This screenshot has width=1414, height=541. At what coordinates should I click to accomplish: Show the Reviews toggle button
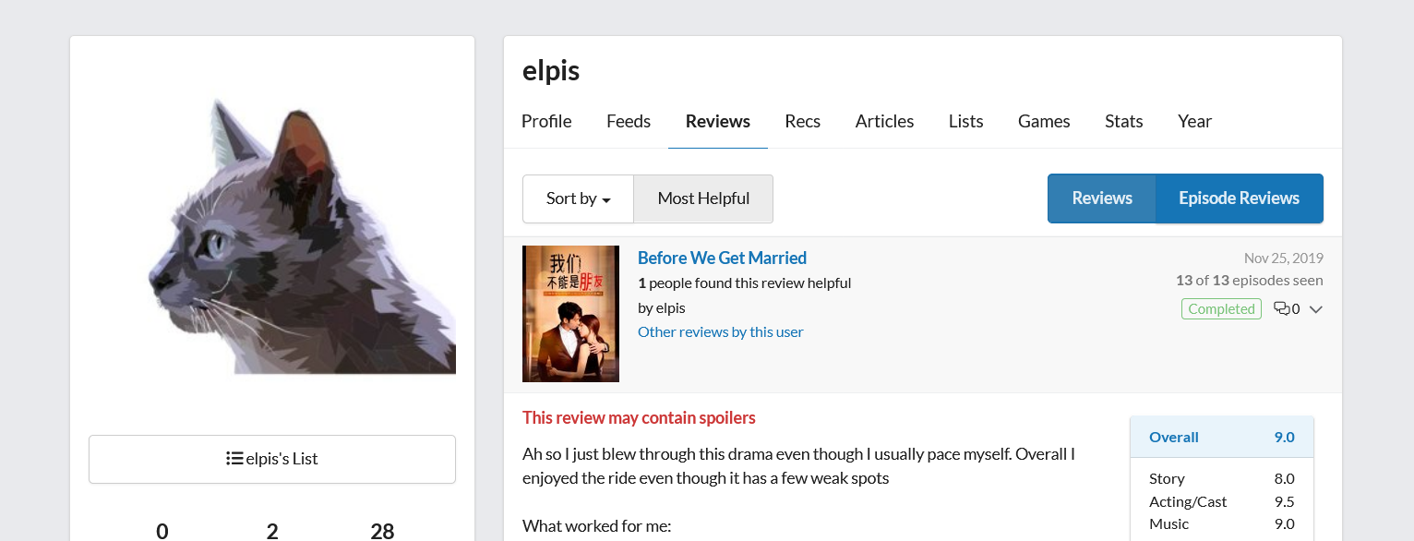pos(1102,198)
